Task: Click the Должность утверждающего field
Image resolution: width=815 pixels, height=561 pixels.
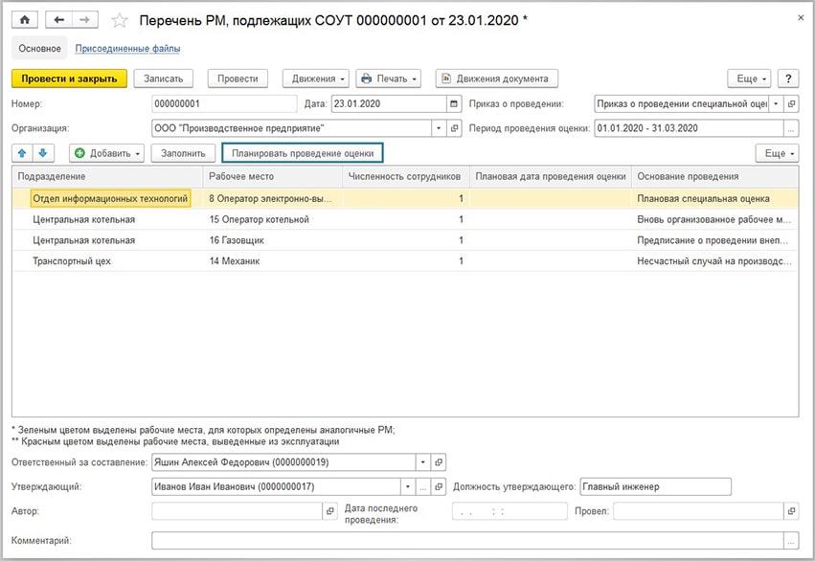Action: click(x=655, y=486)
